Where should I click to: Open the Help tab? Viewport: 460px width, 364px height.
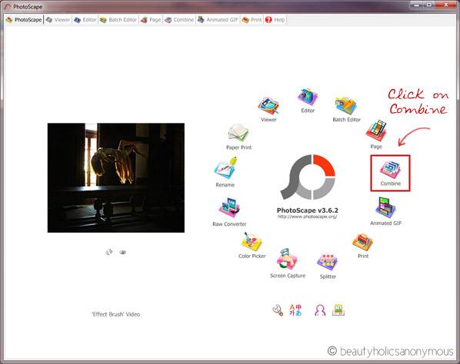(275, 20)
